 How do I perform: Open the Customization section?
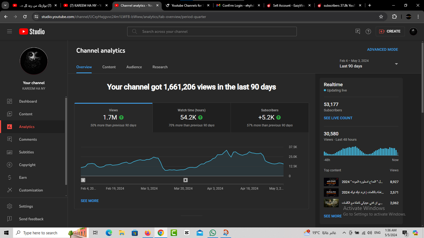click(x=31, y=190)
